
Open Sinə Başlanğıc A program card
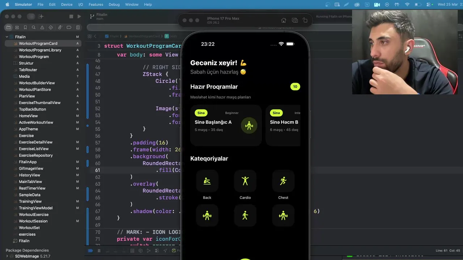pyautogui.click(x=226, y=125)
